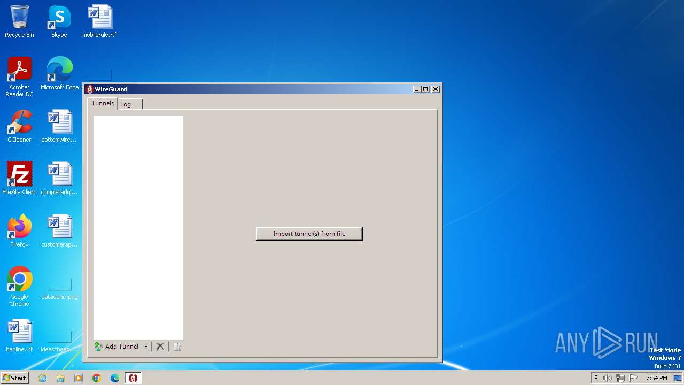Select the FileZilla Client desktop icon
This screenshot has height=385, width=684.
tap(19, 179)
